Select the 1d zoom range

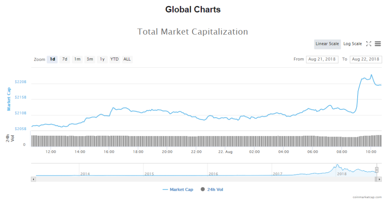(x=53, y=59)
